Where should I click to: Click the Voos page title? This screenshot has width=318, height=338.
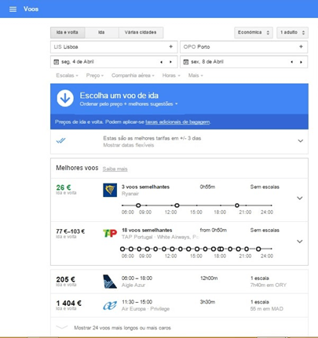point(31,9)
